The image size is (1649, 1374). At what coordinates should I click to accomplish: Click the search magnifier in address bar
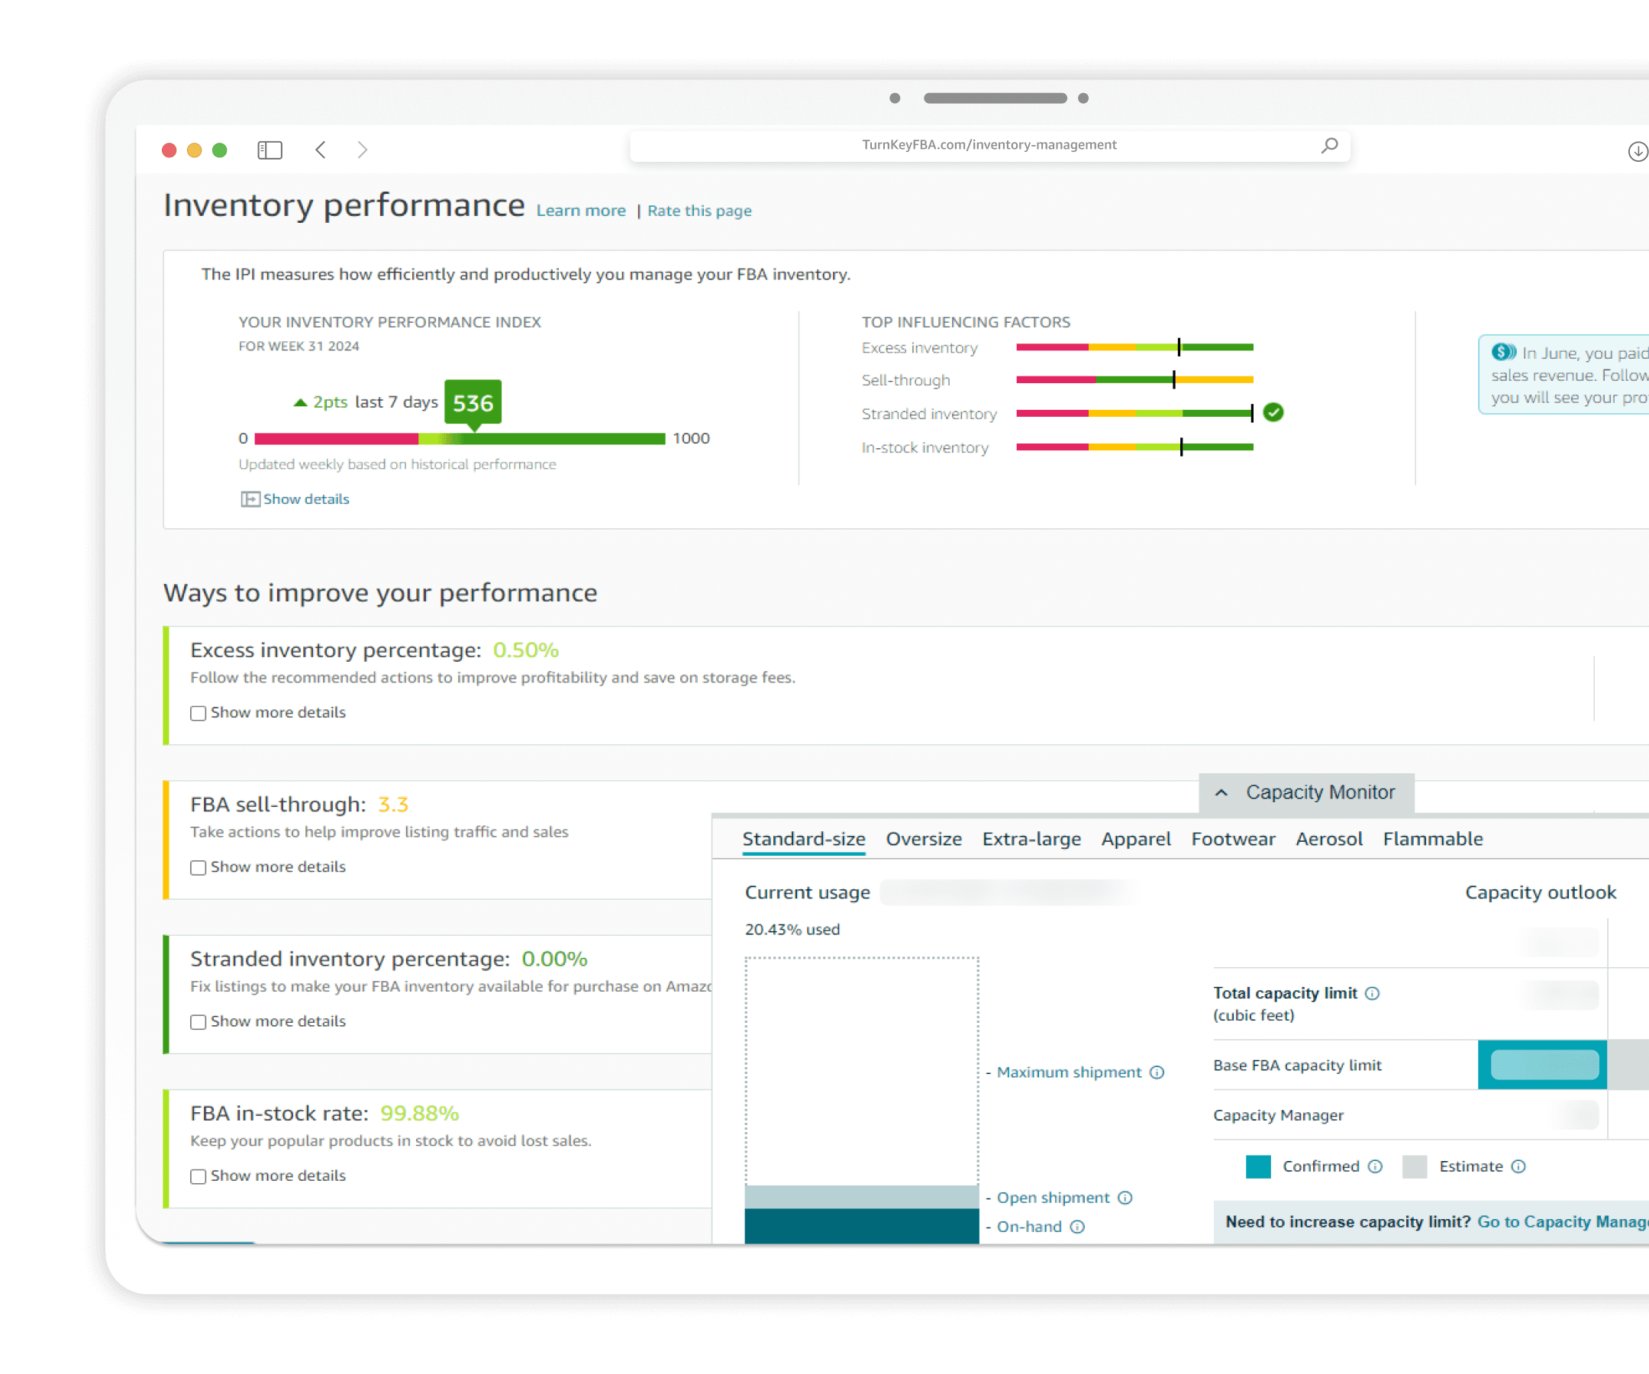[x=1328, y=145]
